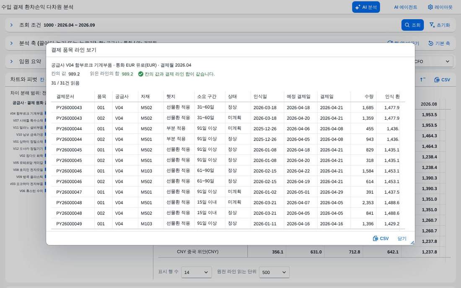Click quantity value 2,353
461x288 pixels.
[368, 203]
